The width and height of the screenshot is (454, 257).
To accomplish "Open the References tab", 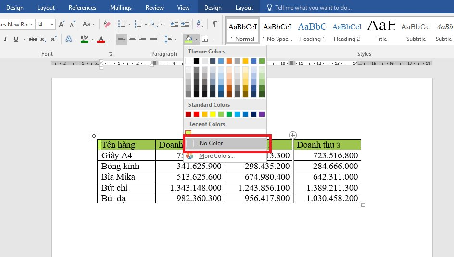I will point(82,8).
